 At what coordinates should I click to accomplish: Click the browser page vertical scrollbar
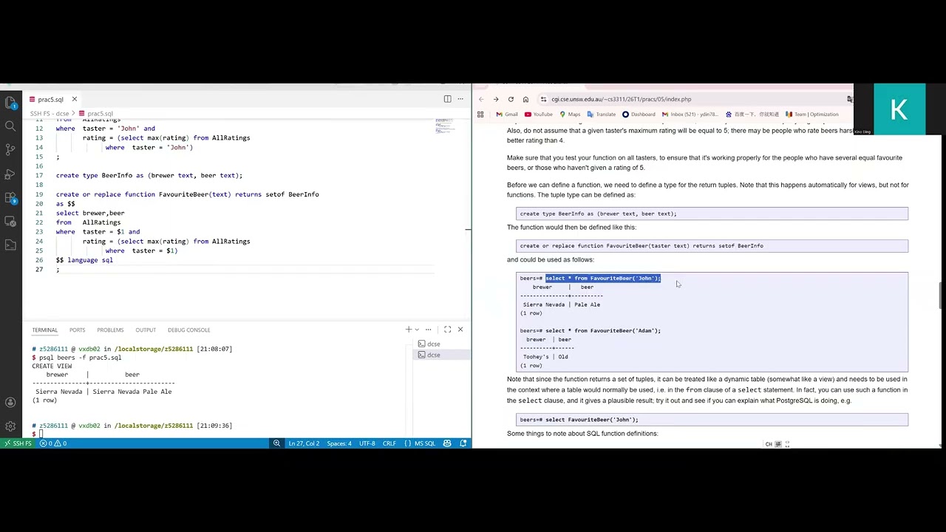tap(941, 296)
